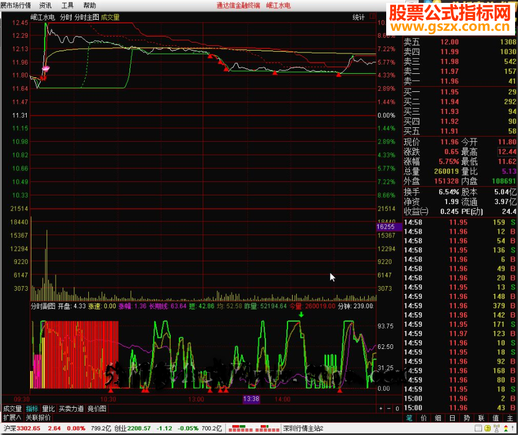Click the green down arrow in sub chart
Image resolution: width=518 pixels, height=435 pixels.
[x=301, y=314]
